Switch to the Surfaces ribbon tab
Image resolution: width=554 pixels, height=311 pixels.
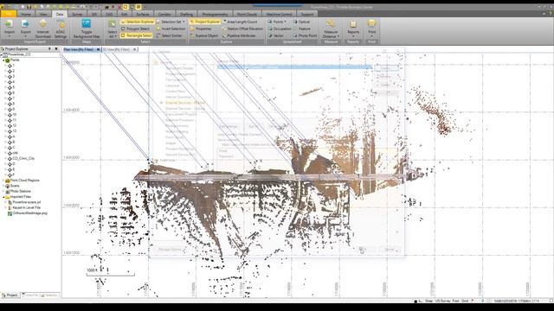click(143, 14)
